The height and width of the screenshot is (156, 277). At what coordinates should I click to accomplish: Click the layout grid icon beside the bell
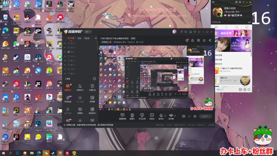[x=198, y=40]
